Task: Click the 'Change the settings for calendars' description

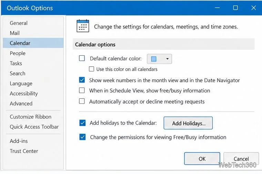Action: [x=166, y=27]
